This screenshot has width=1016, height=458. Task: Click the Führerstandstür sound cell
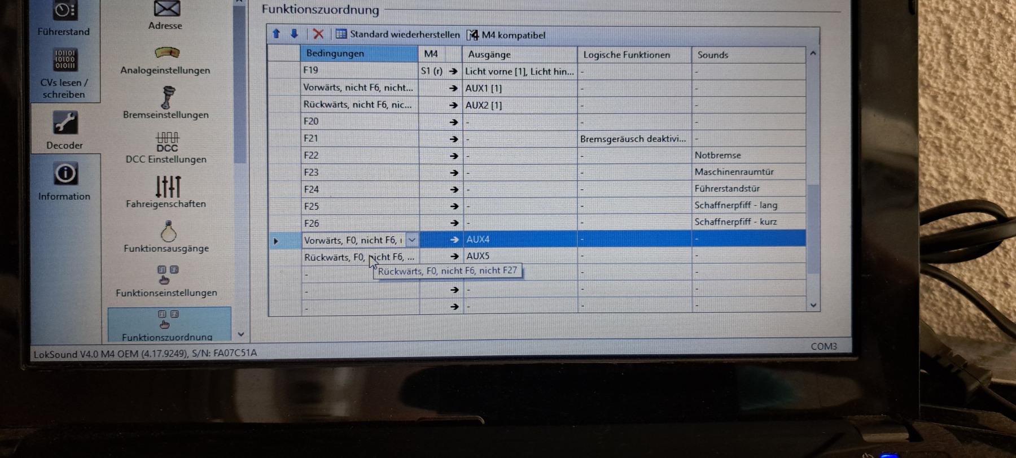pyautogui.click(x=749, y=188)
